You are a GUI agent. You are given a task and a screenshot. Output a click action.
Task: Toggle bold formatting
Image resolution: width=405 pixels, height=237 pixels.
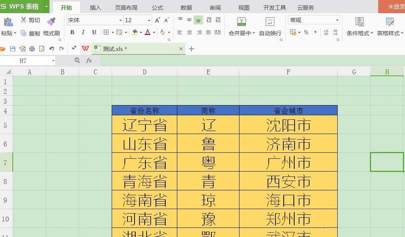click(x=72, y=33)
